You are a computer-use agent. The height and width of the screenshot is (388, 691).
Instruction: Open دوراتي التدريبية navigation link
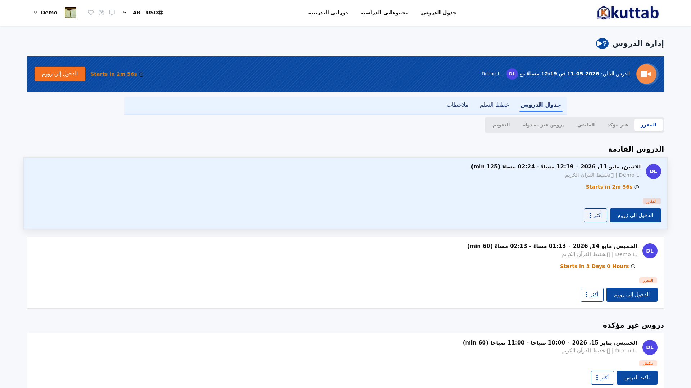click(x=328, y=13)
